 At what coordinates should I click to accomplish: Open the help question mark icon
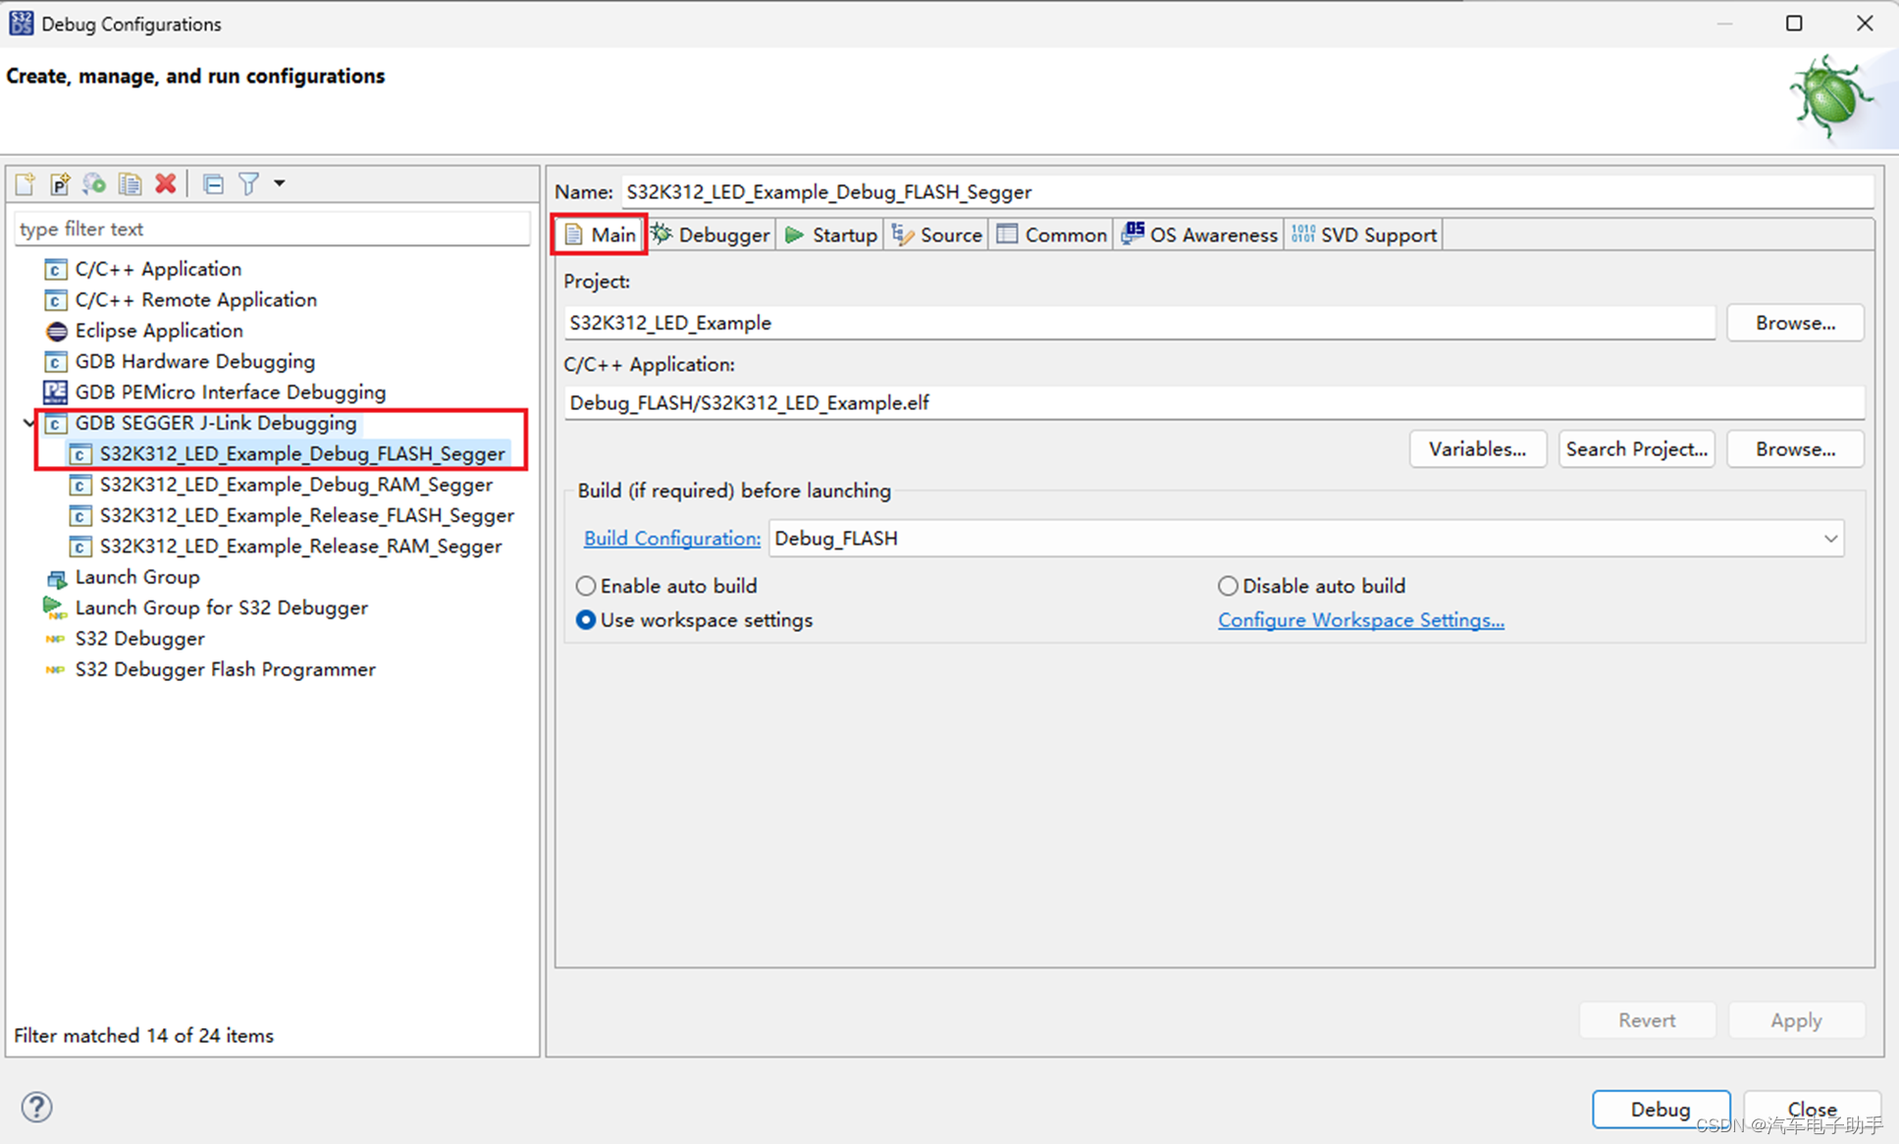36,1107
